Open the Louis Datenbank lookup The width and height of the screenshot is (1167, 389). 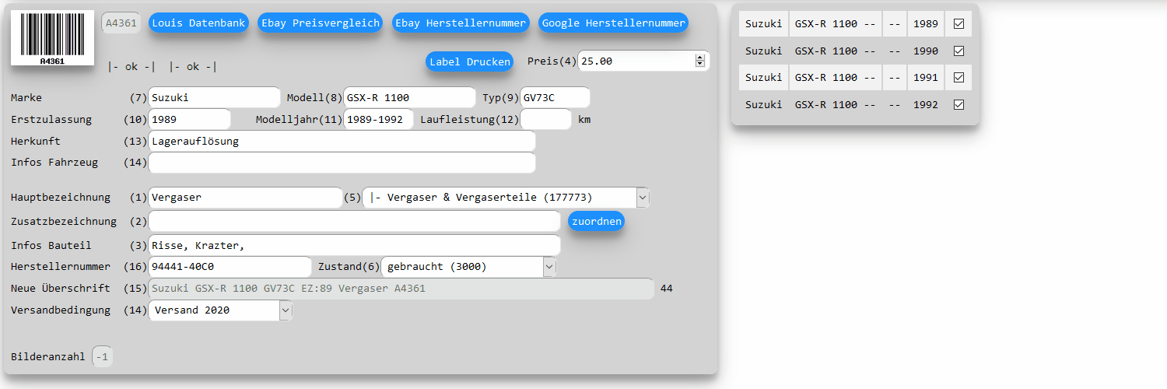[x=198, y=23]
